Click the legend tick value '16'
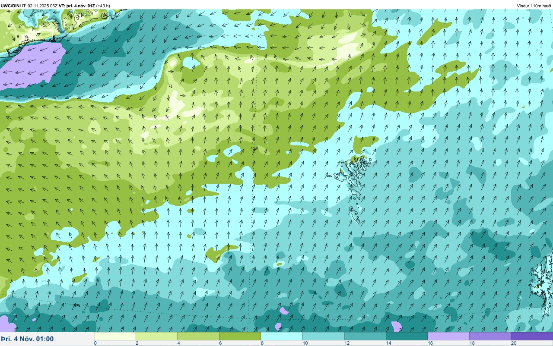Image resolution: width=553 pixels, height=346 pixels. (x=429, y=343)
